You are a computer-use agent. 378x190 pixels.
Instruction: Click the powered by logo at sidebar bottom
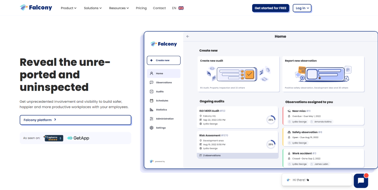tap(152, 161)
